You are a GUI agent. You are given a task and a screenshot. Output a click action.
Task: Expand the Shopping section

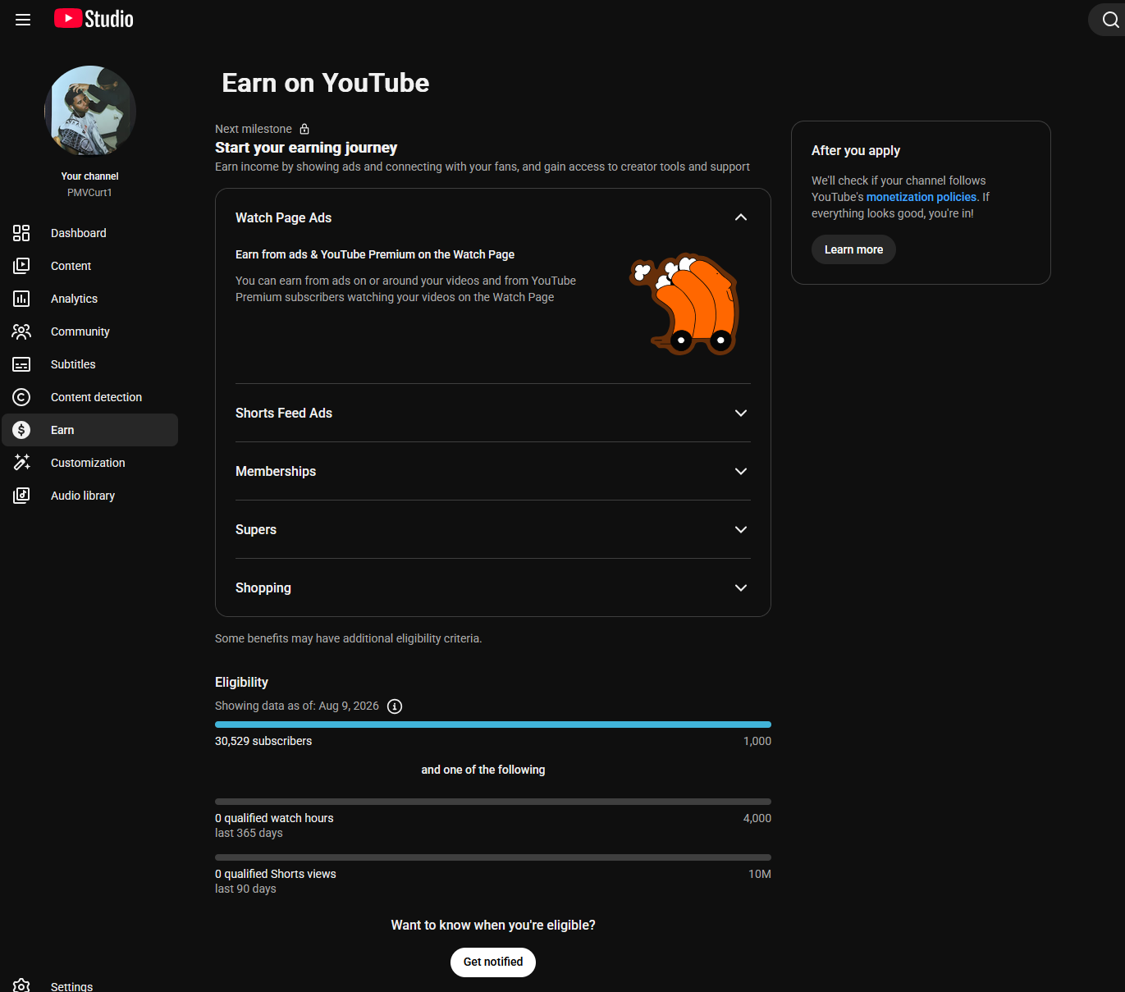[741, 587]
